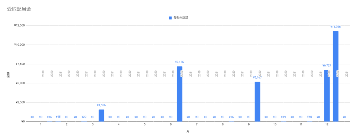The width and height of the screenshot is (357, 140).
Task: Click the ¥10,000 y-axis label
Action: (x=20, y=45)
